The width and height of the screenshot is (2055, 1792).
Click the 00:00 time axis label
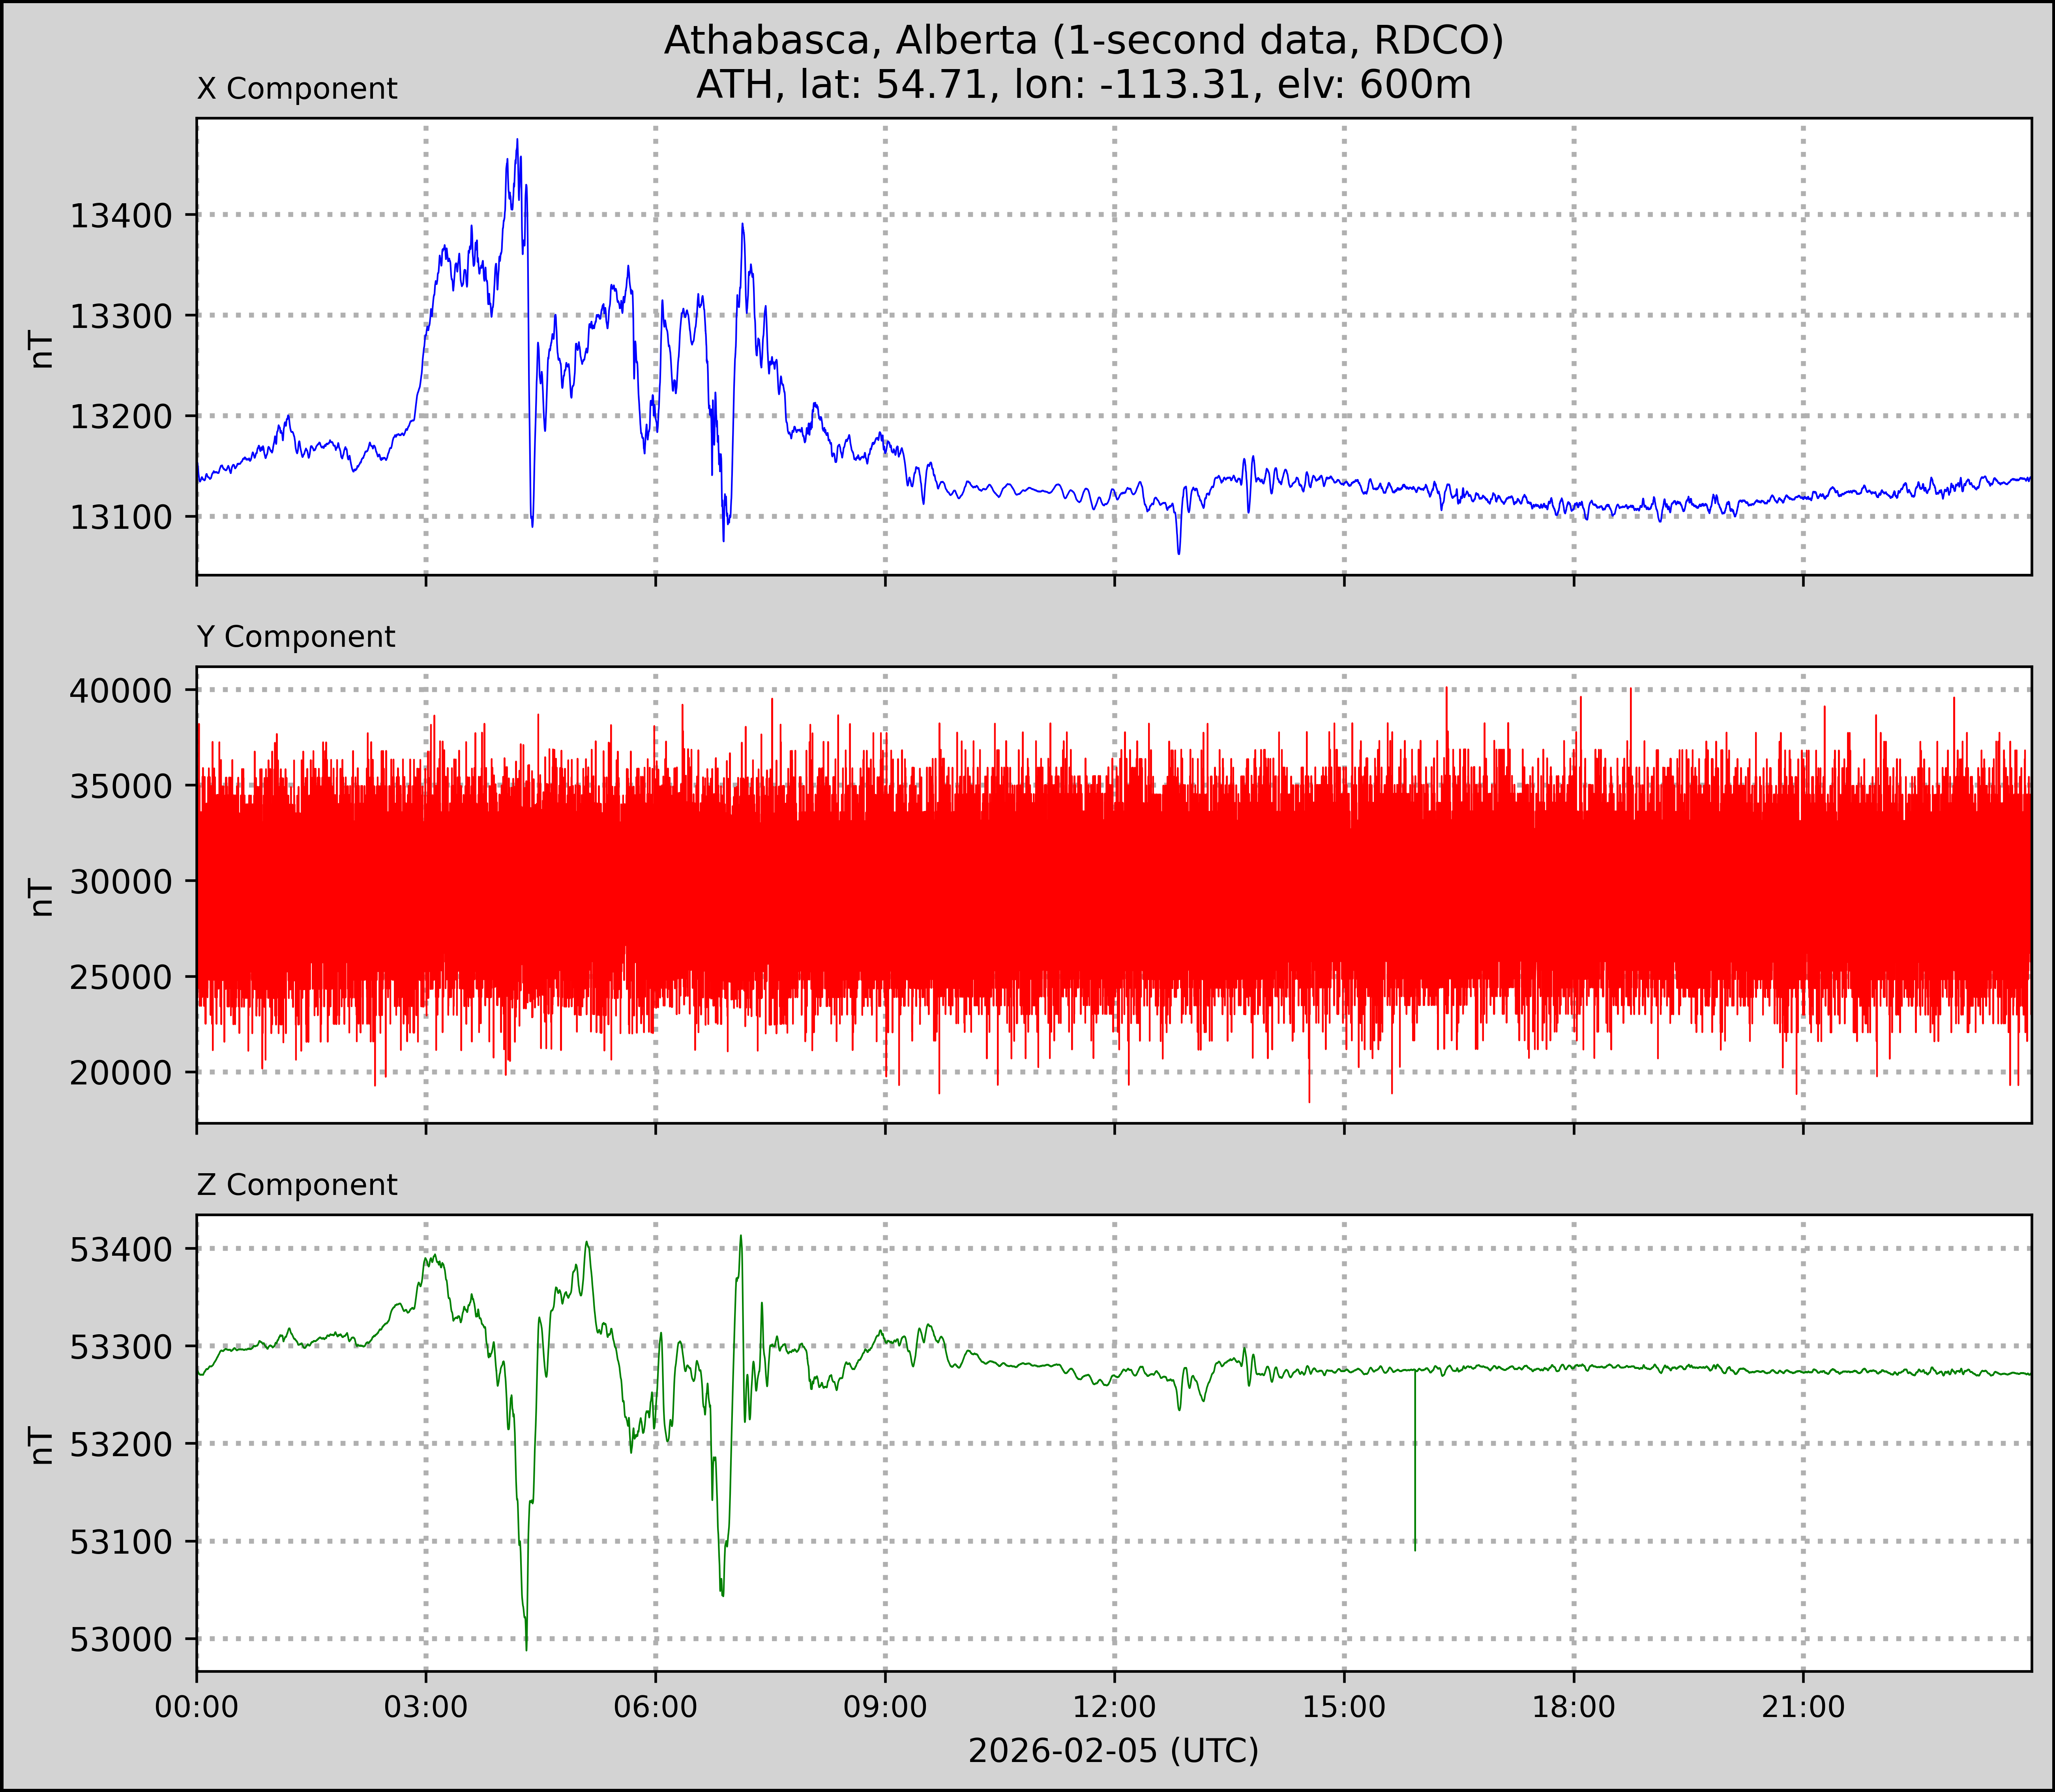197,1706
